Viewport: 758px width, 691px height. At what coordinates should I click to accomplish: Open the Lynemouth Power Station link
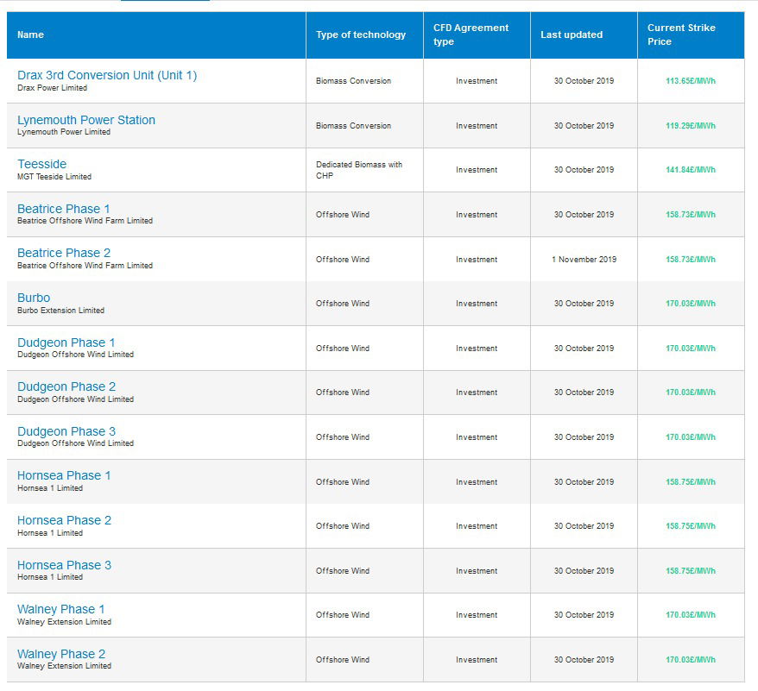click(86, 120)
